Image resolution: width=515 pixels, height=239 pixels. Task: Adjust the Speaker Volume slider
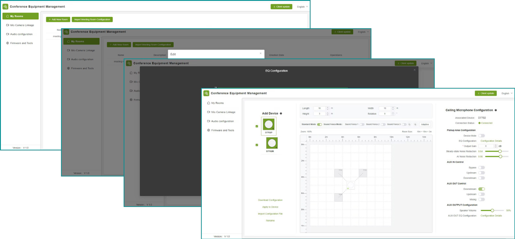coord(493,210)
